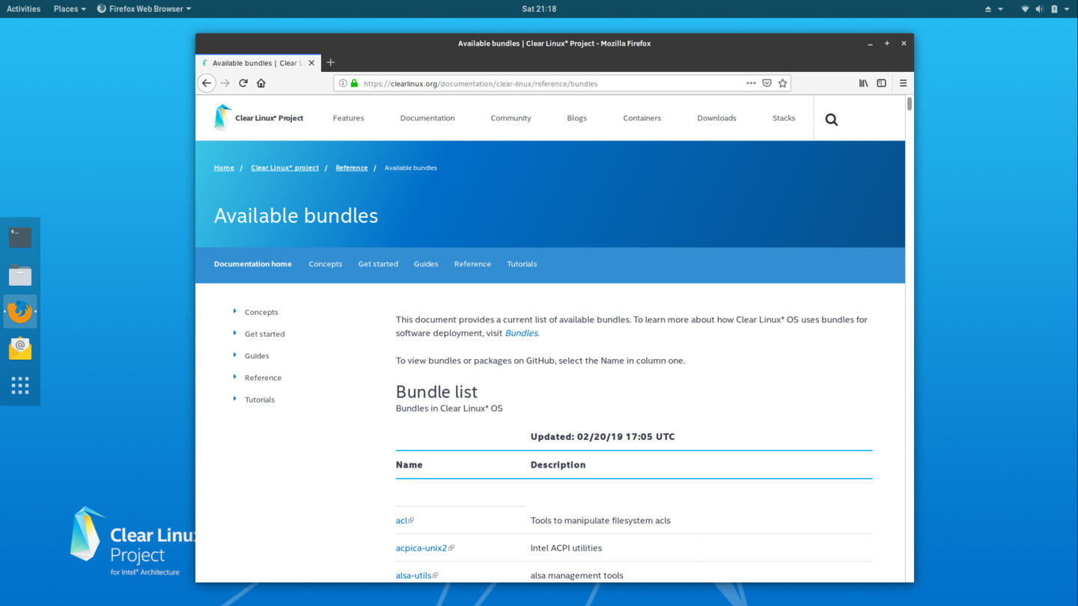Click the Forward arrow in Firefox toolbar
The height and width of the screenshot is (606, 1078).
pyautogui.click(x=225, y=83)
